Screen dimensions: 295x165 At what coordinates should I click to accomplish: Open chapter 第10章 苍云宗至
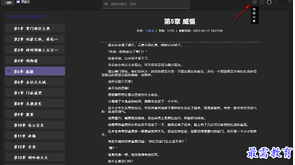[35, 125]
